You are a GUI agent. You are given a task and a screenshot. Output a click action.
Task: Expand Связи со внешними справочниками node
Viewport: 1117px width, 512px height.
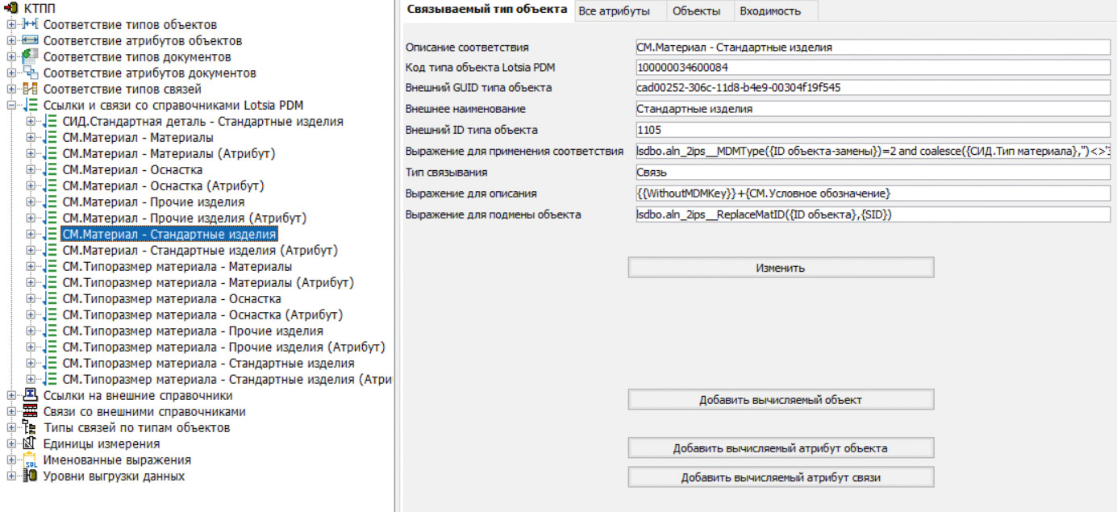(11, 412)
